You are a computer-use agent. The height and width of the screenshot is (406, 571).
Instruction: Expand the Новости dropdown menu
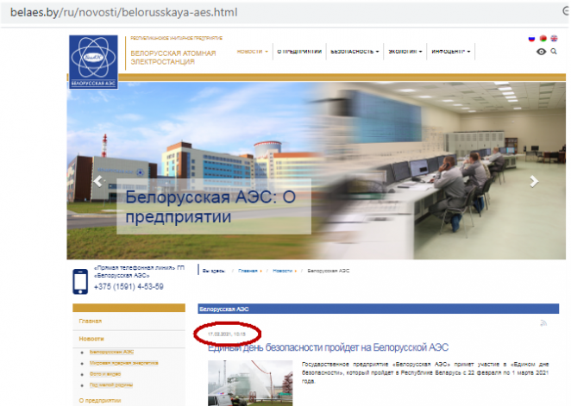[253, 52]
